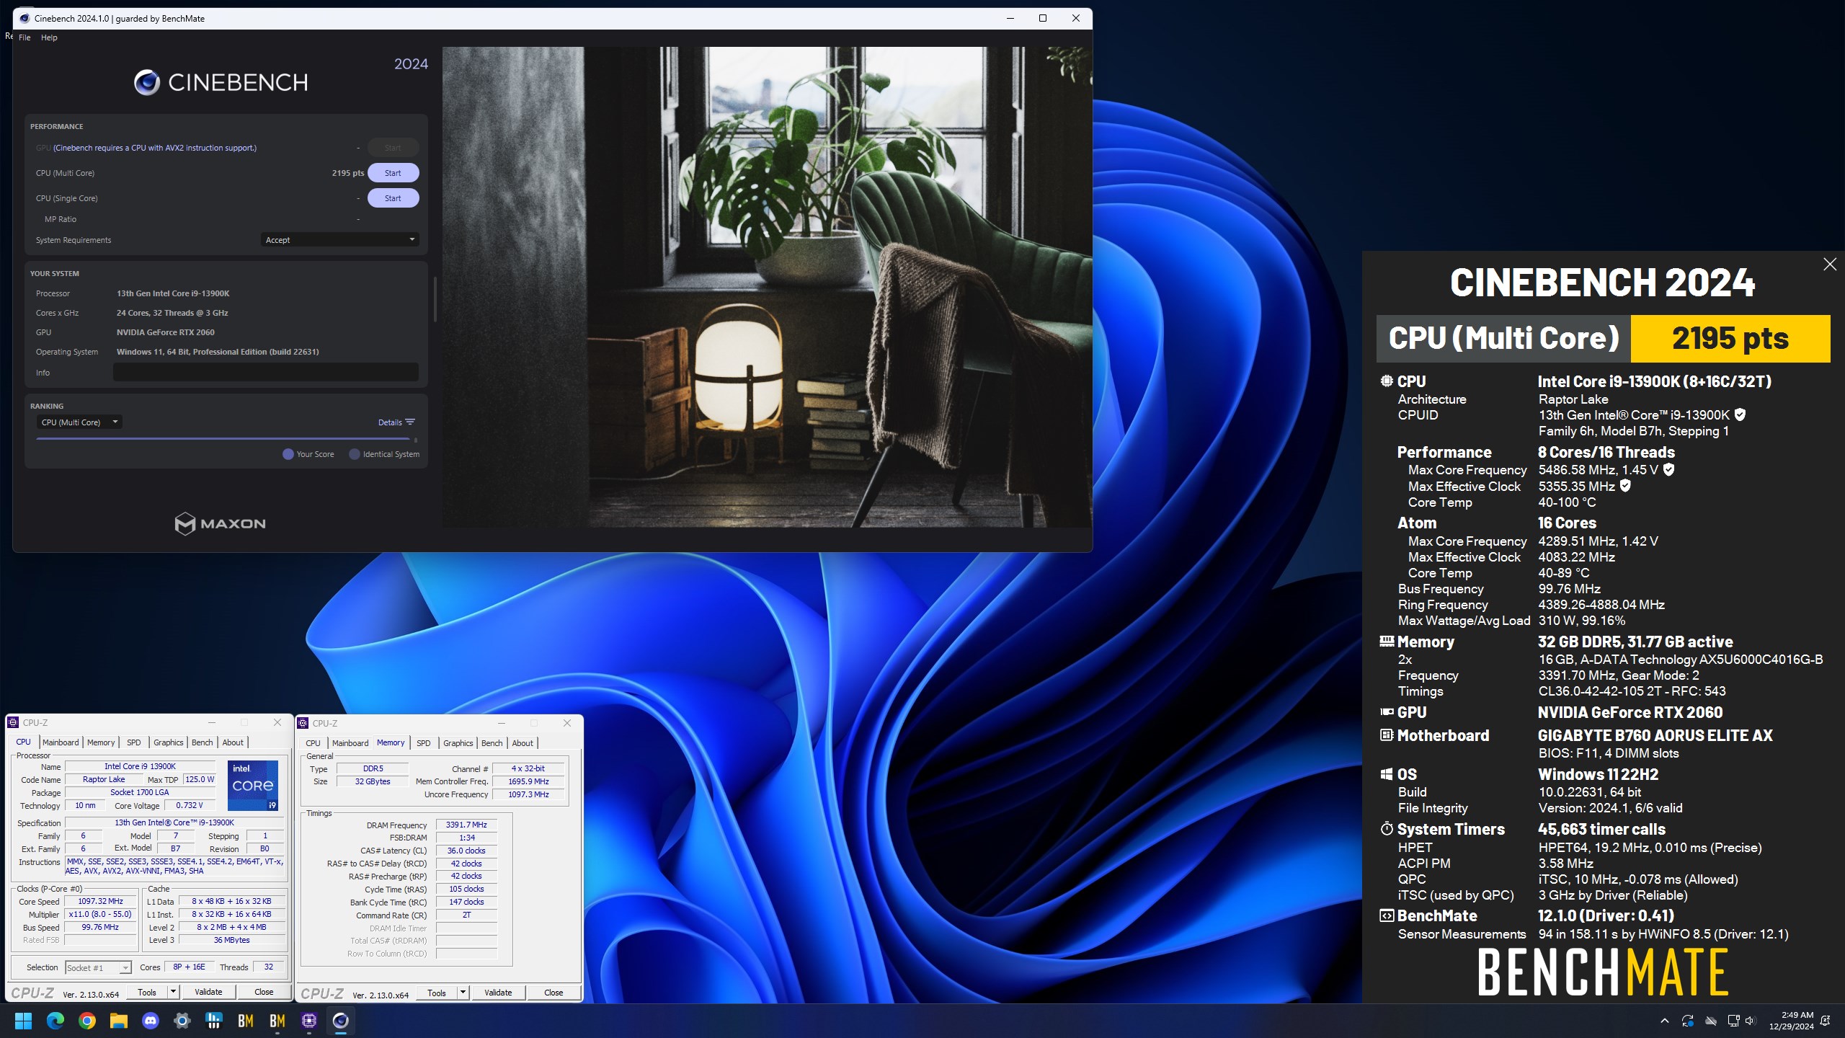
Task: Open the volume speaker tray icon
Action: point(1751,1021)
